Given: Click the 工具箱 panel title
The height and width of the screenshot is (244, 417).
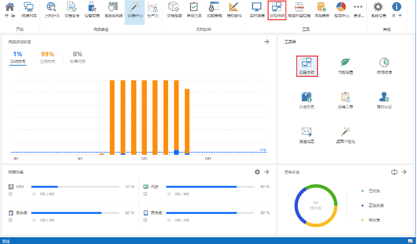Looking at the screenshot, I should tap(290, 42).
